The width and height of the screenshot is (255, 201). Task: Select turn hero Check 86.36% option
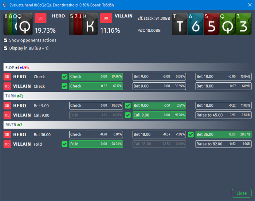click(96, 106)
